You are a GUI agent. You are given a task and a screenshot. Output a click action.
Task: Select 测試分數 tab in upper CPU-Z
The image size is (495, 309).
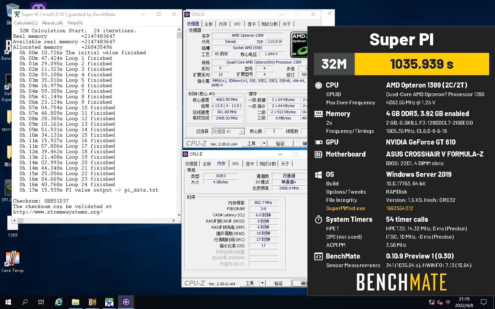[269, 24]
